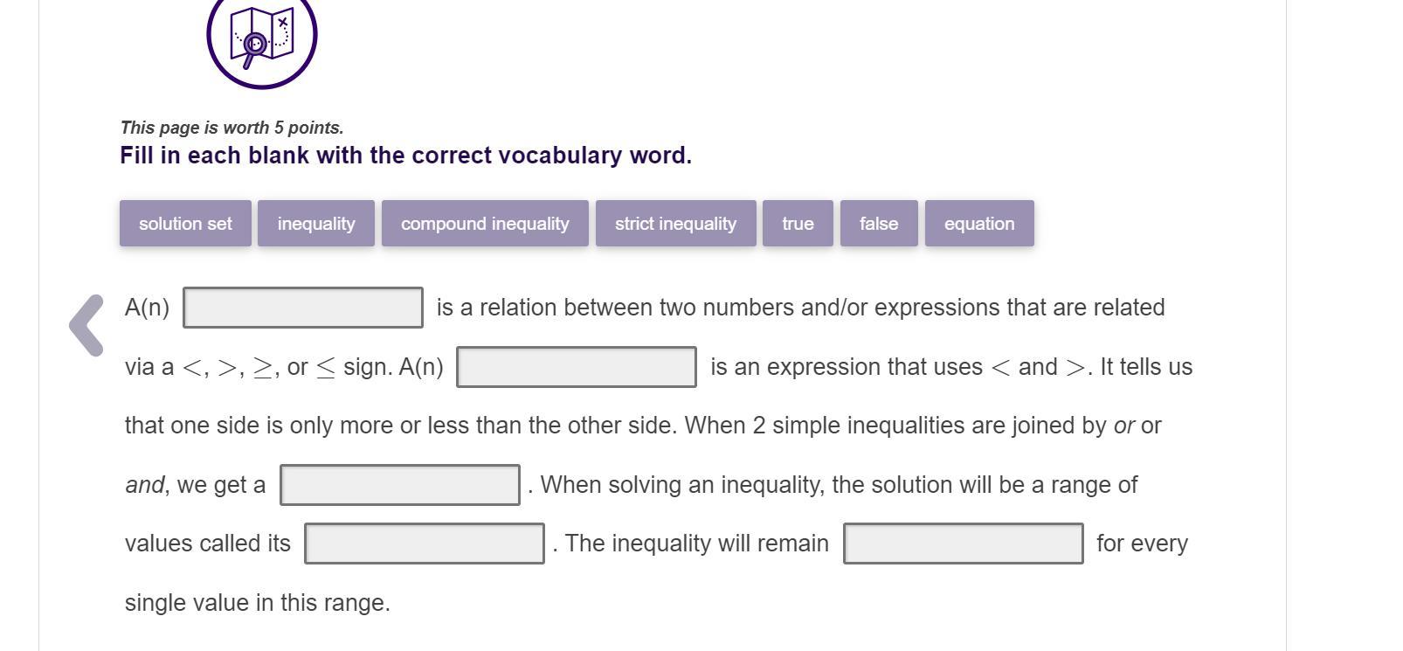
Task: Choose the 'compound inequality' word tile
Action: click(485, 224)
